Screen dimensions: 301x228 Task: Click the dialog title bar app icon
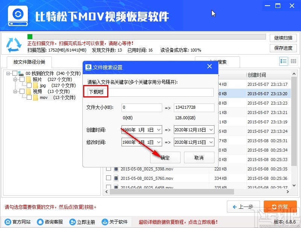[88, 67]
